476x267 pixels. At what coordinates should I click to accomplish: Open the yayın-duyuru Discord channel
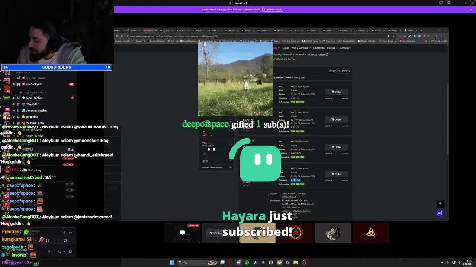[x=34, y=84]
